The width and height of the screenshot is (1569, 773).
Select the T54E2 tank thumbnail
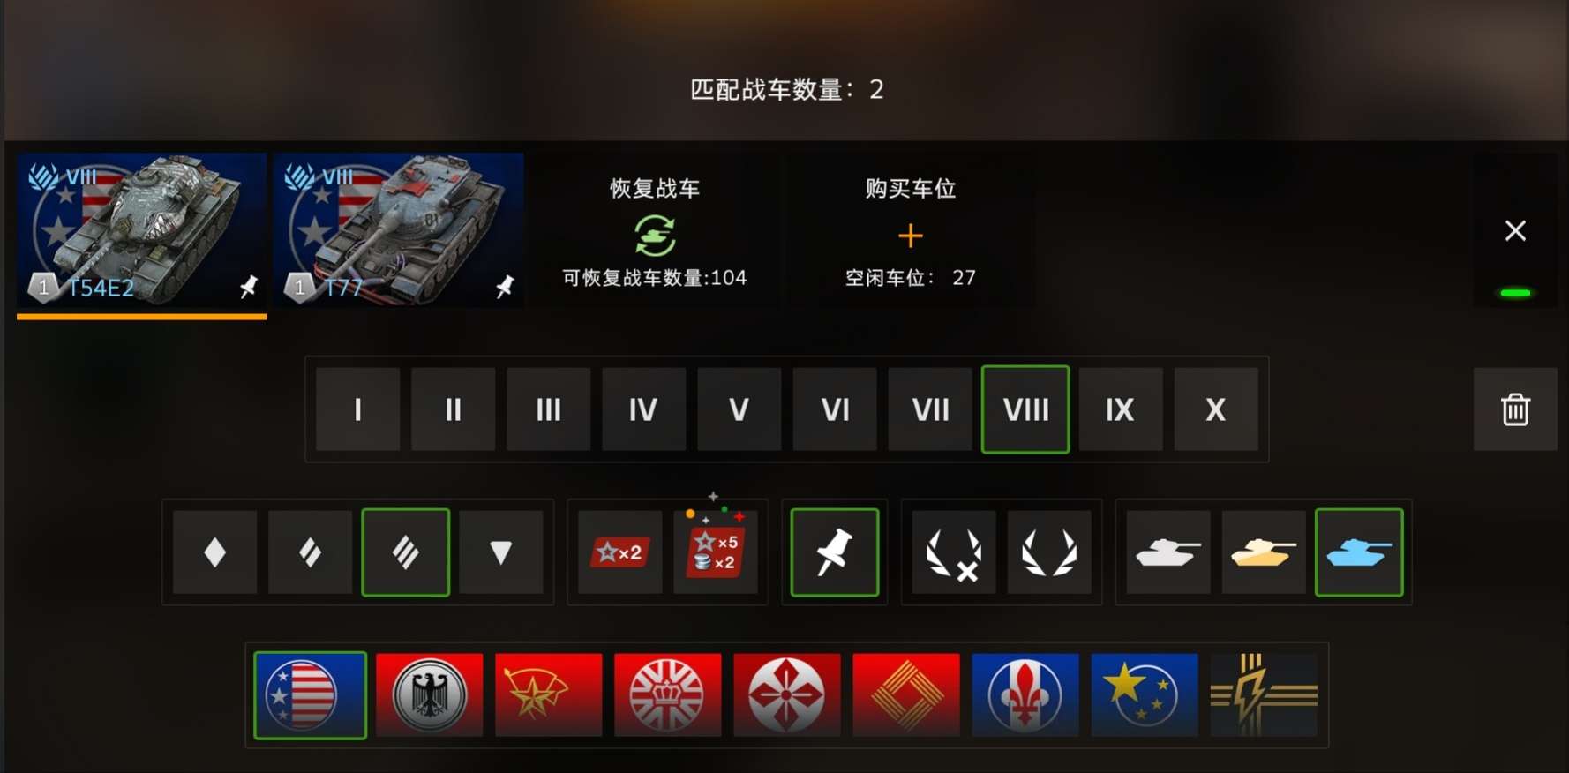point(142,230)
